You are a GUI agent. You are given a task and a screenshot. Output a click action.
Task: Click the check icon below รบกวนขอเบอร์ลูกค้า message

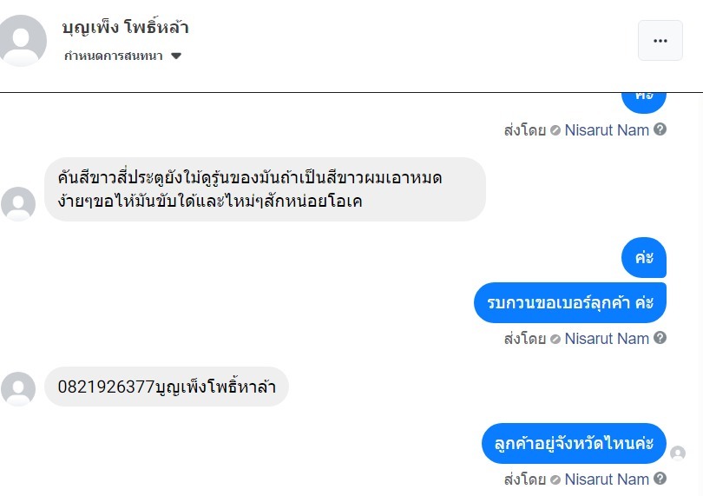coord(555,339)
